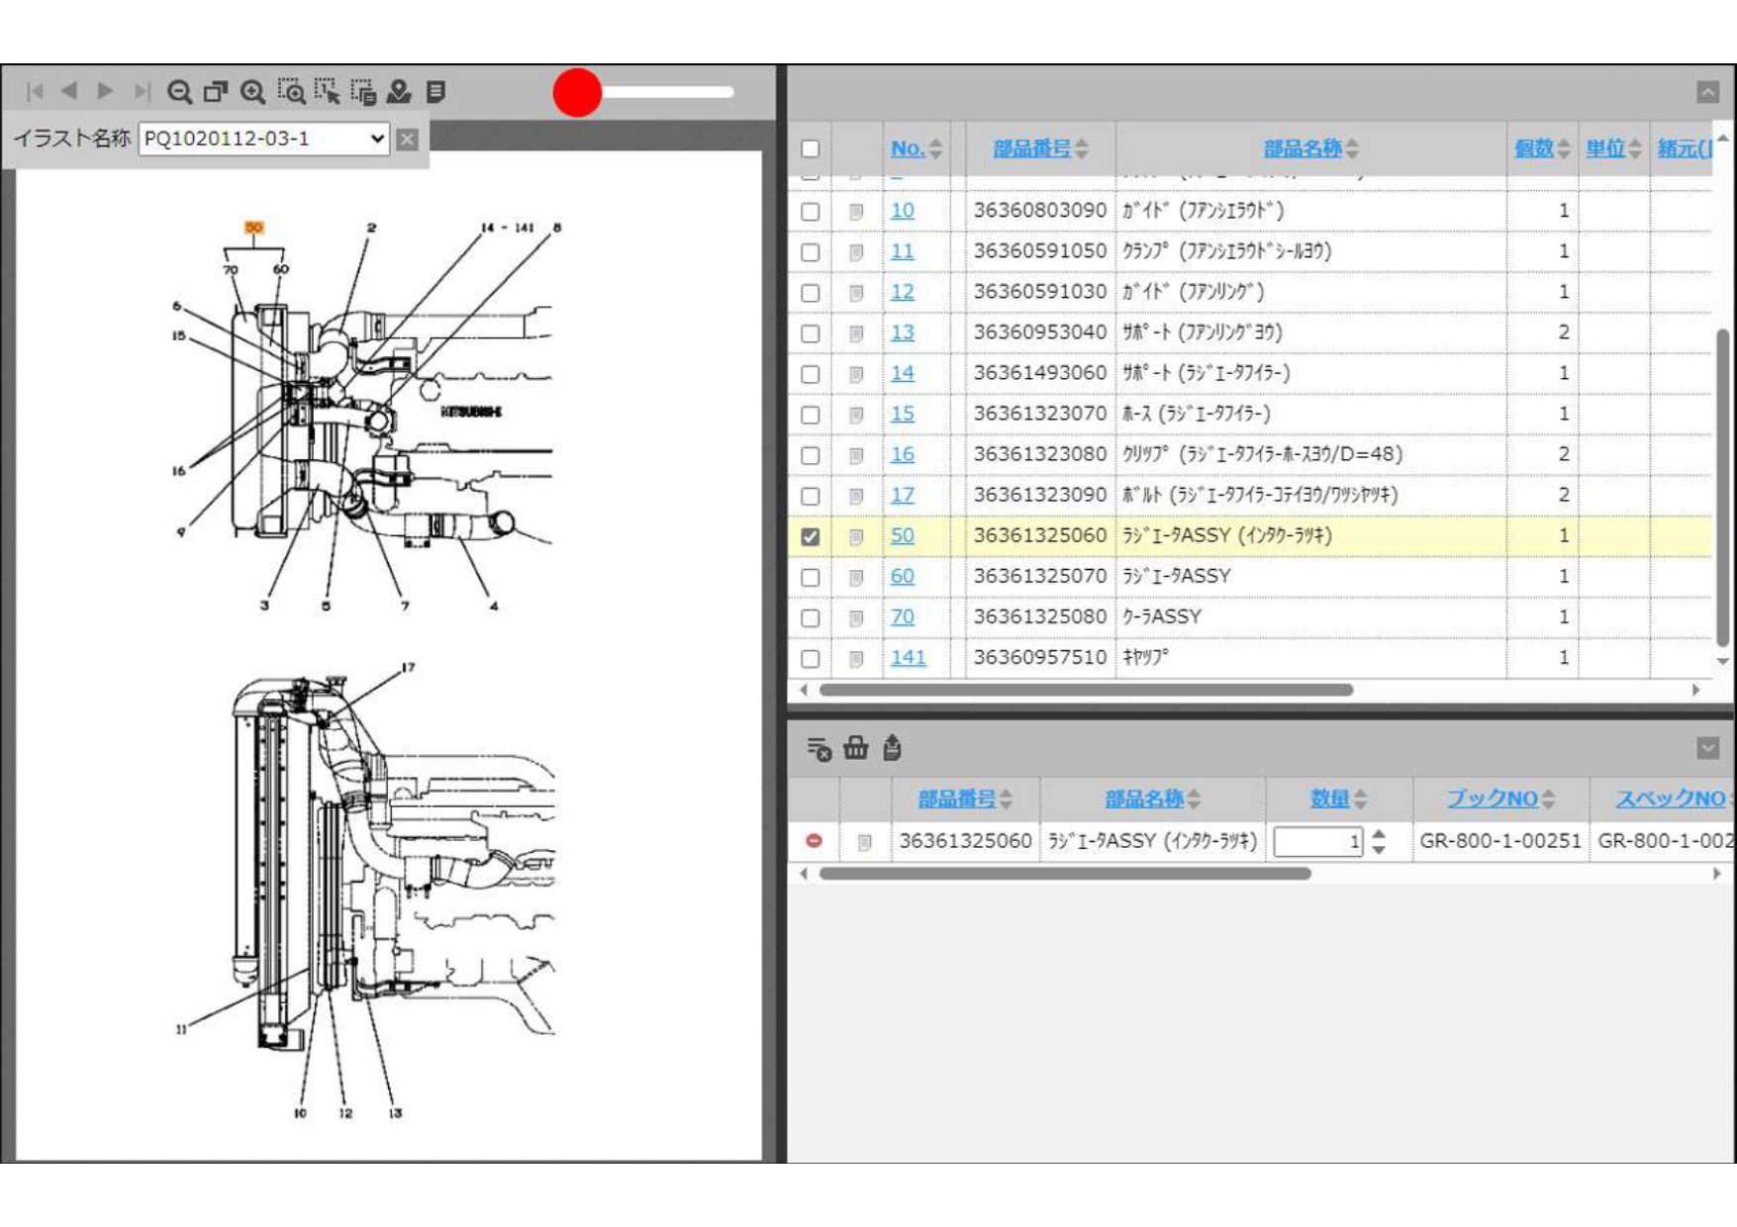Click part number link 14
The image size is (1737, 1227).
[x=902, y=374]
